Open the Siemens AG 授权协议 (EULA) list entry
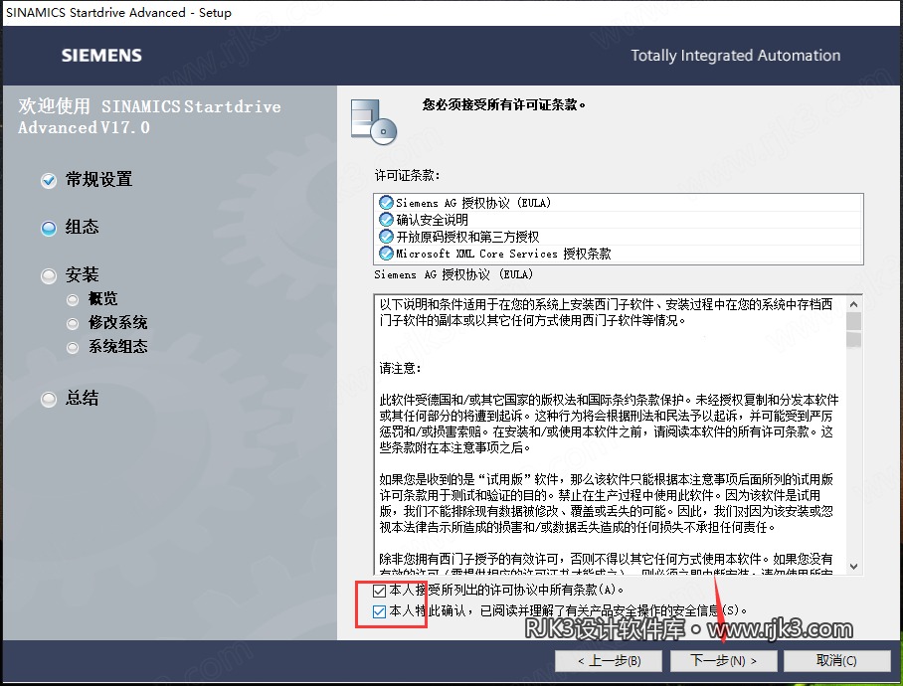Image resolution: width=903 pixels, height=686 pixels. 618,203
